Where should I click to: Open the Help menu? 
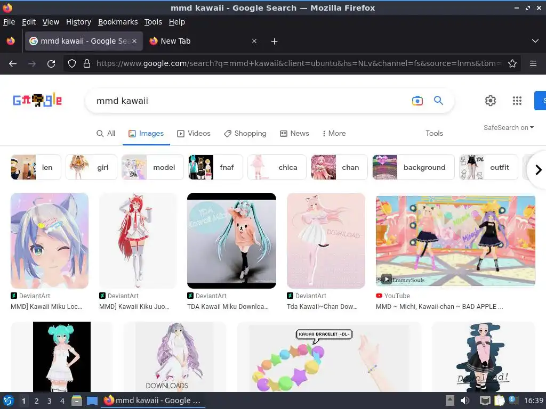coord(177,22)
